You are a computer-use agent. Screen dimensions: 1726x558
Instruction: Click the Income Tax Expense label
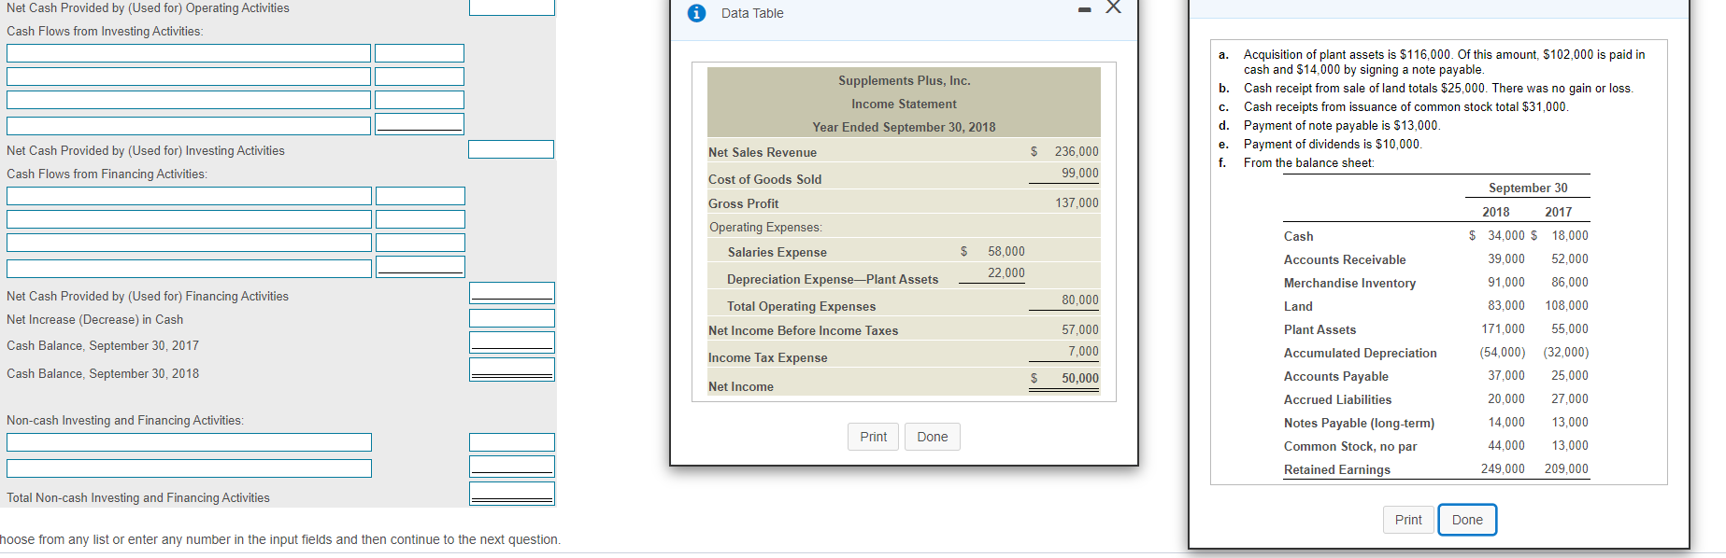[768, 357]
